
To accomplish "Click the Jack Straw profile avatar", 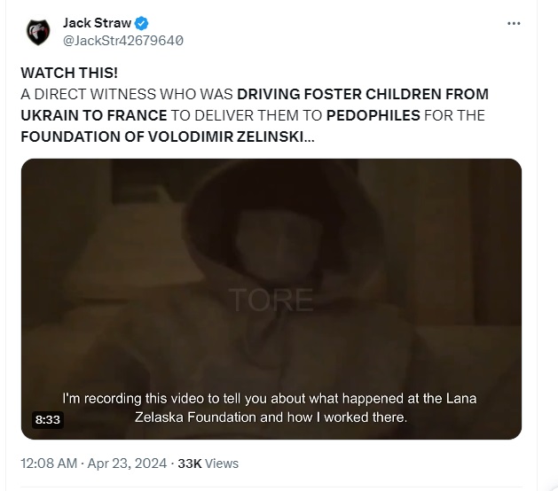I will tap(38, 32).
